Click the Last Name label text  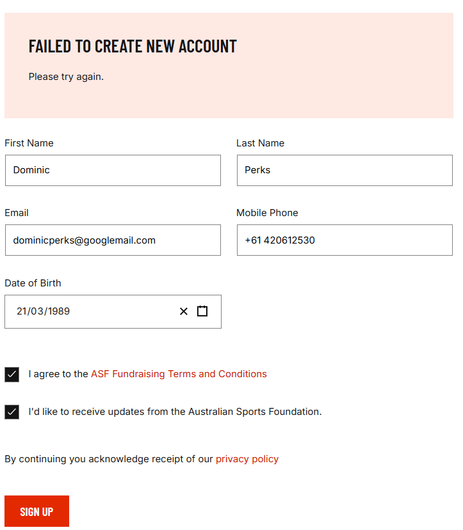point(260,143)
